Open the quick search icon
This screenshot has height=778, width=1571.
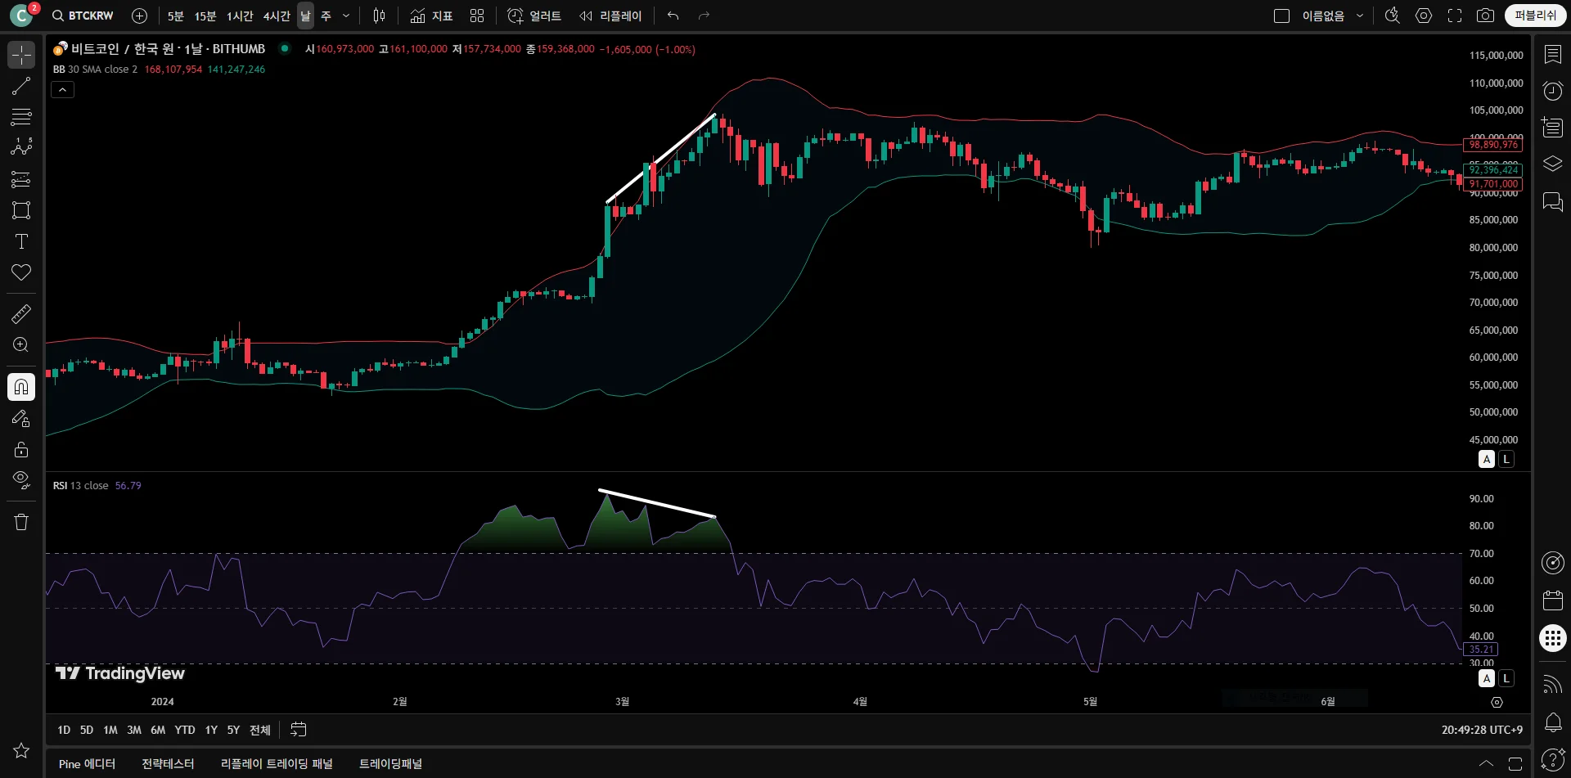click(x=1392, y=16)
